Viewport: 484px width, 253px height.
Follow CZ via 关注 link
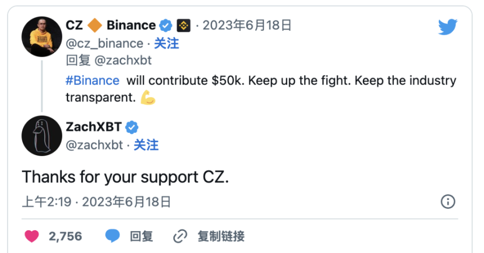(166, 44)
